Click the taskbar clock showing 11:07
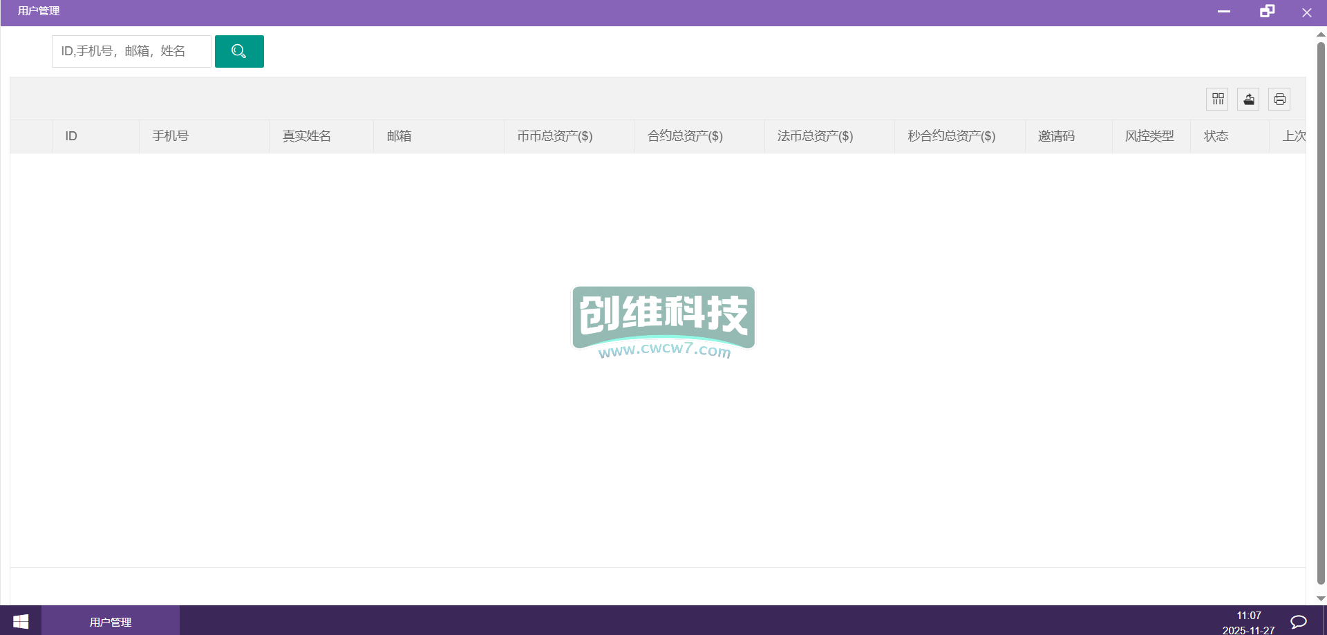The height and width of the screenshot is (635, 1327). [x=1248, y=622]
